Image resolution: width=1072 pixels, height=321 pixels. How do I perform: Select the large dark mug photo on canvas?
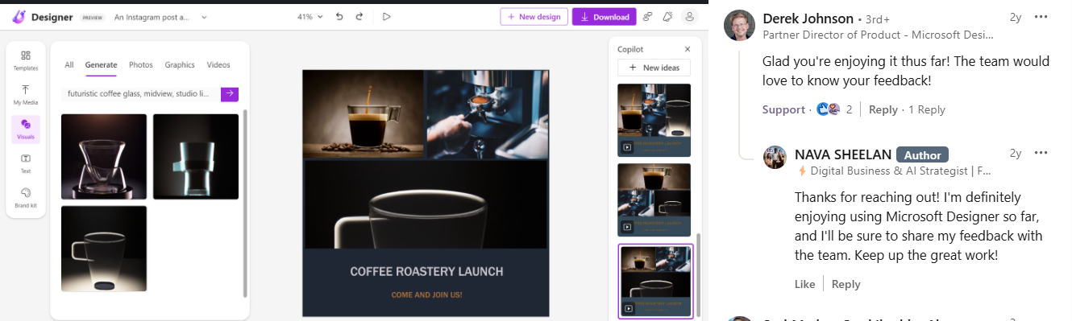tap(426, 204)
